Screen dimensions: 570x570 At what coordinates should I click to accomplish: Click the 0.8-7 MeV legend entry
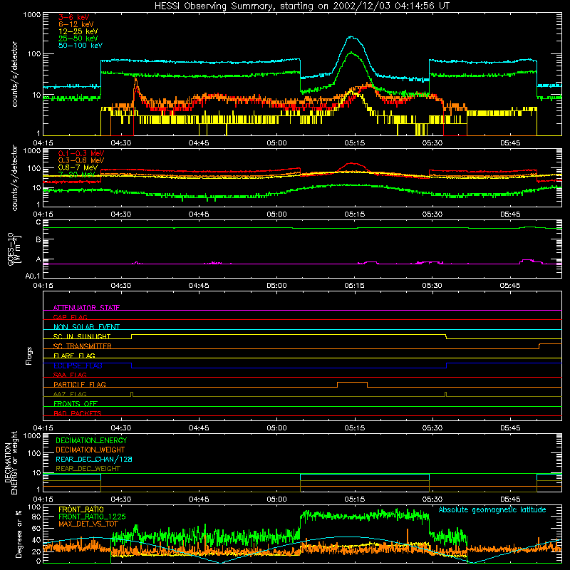78,167
